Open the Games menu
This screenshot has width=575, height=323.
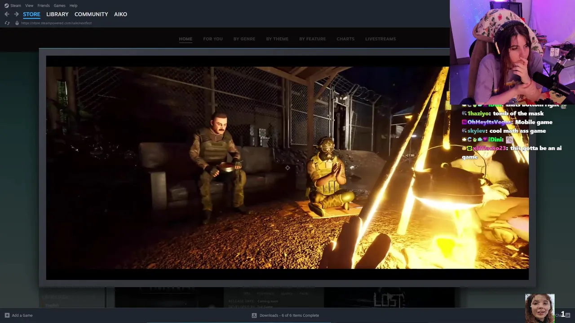59,5
